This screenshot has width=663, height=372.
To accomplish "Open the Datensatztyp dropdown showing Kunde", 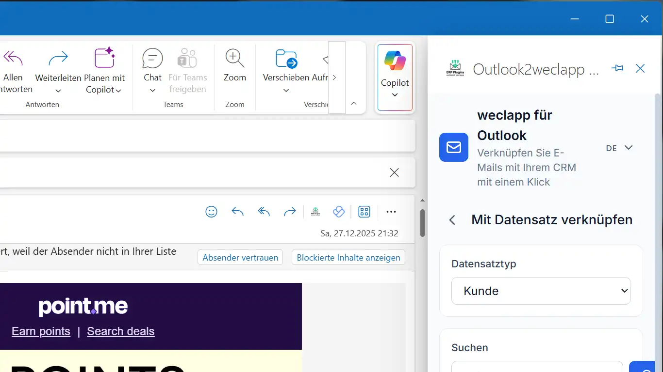I will coord(541,291).
